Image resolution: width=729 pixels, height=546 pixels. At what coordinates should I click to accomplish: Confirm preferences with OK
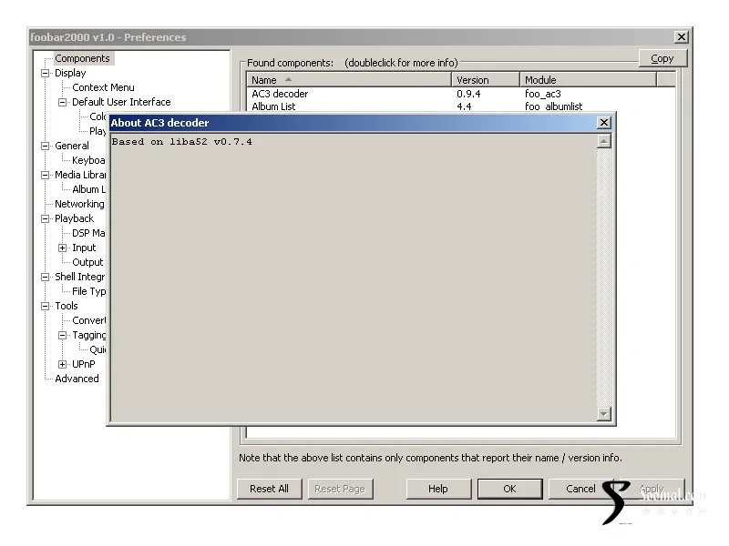(509, 489)
